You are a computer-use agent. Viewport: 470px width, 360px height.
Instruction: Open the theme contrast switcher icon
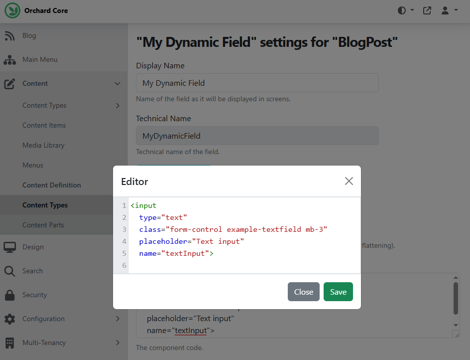click(x=402, y=10)
